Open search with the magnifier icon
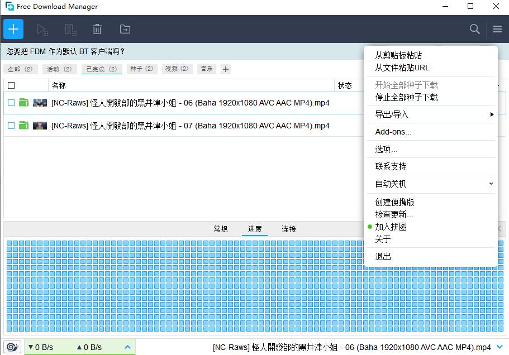The width and height of the screenshot is (509, 355). pyautogui.click(x=474, y=29)
